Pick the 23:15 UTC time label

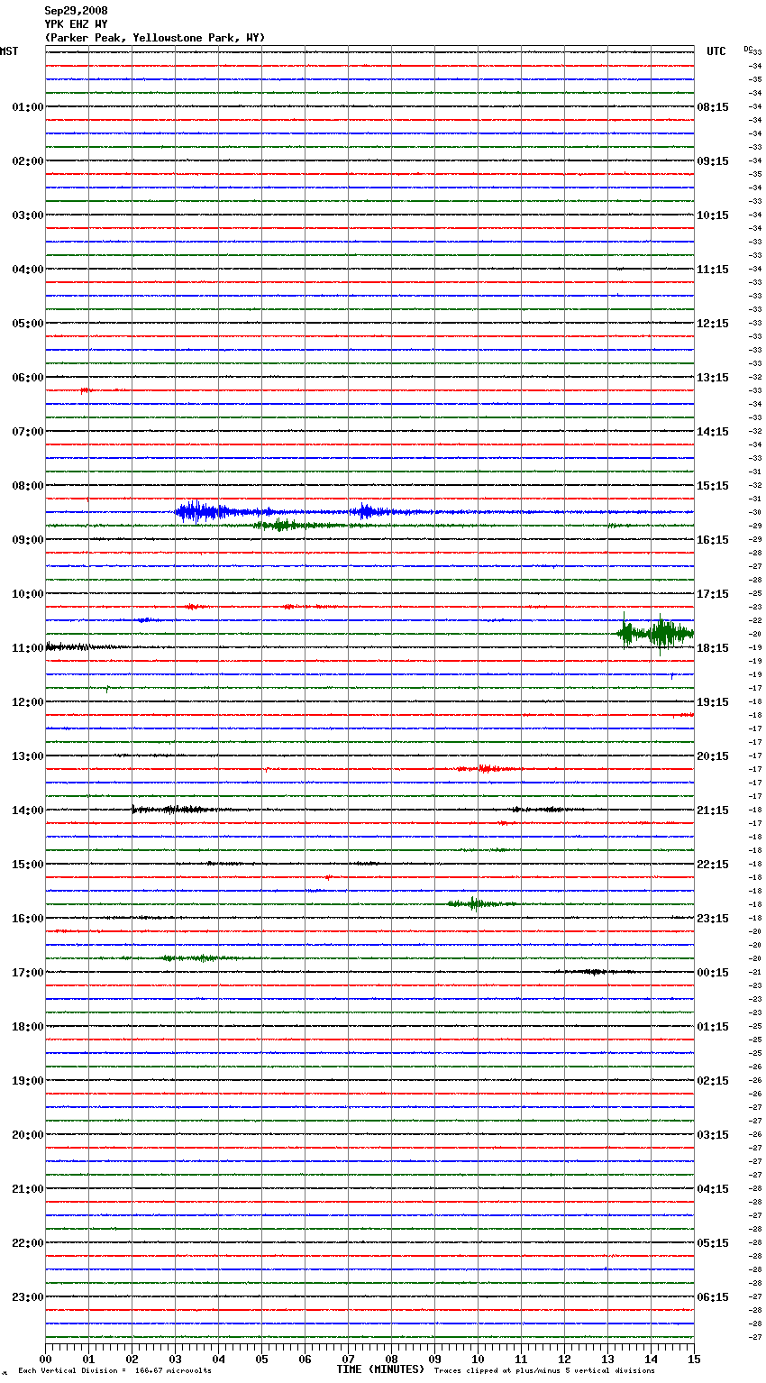713,919
